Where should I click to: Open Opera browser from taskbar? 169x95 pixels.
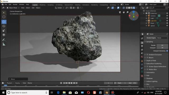(x=88, y=93)
